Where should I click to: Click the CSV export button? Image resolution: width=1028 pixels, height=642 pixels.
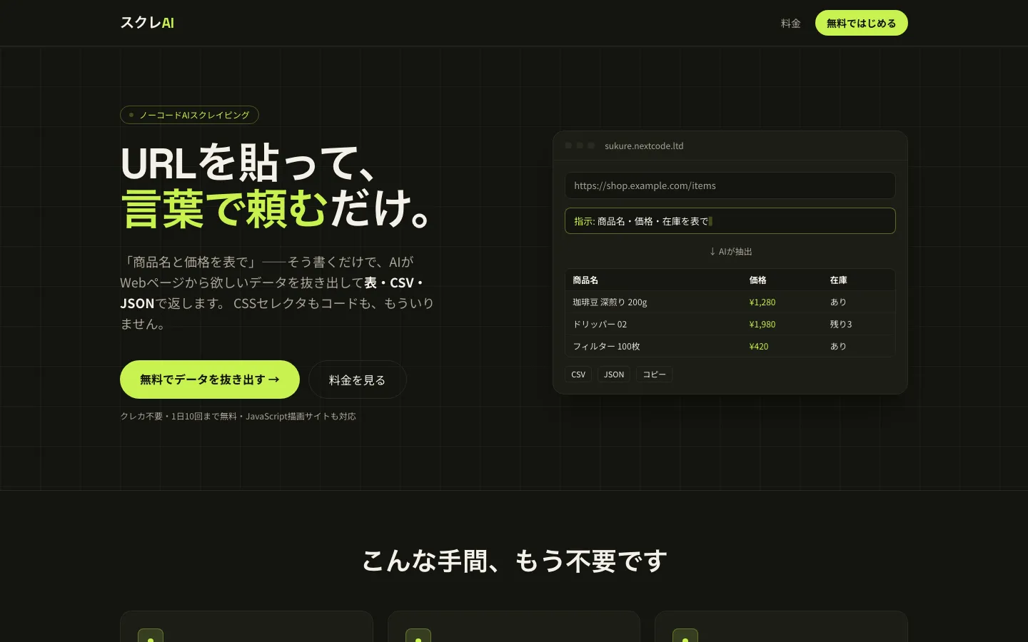(578, 374)
